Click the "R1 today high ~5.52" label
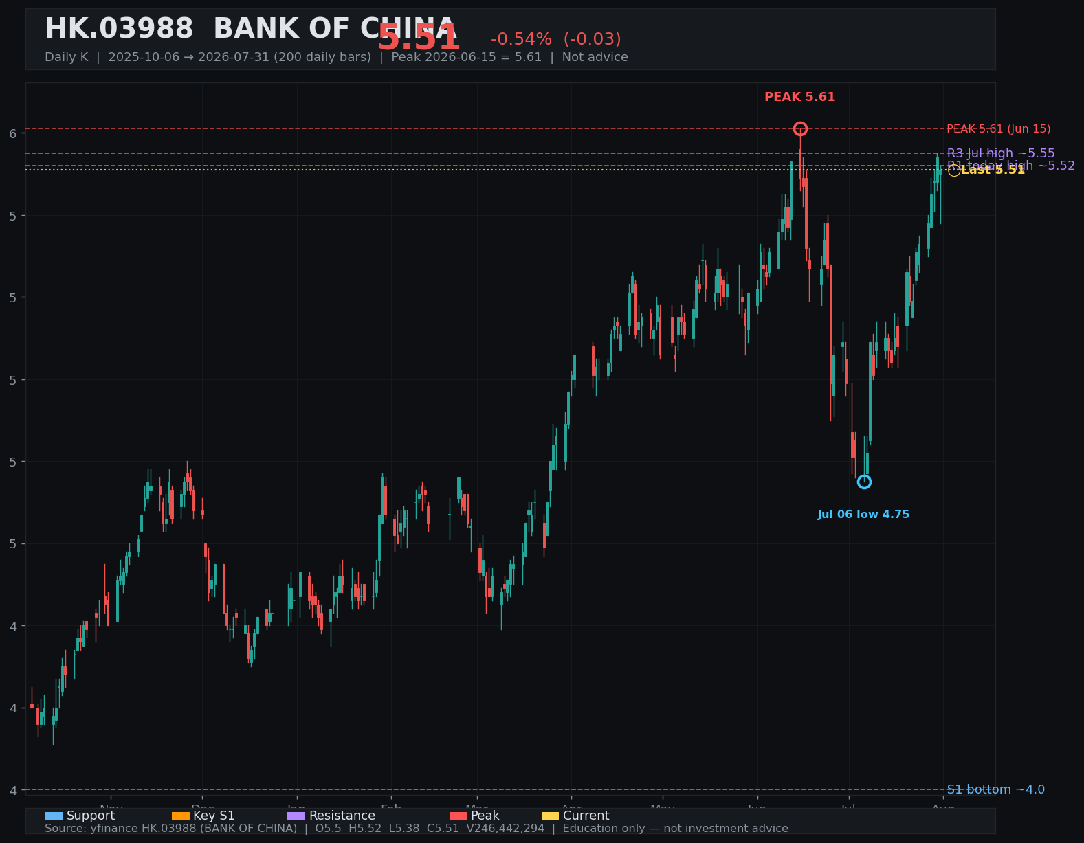 [1011, 166]
